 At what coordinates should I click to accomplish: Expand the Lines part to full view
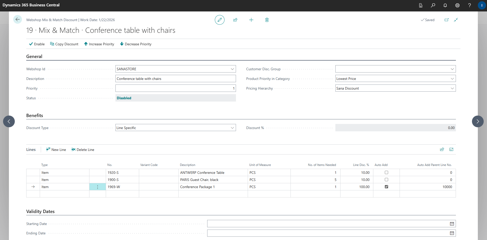point(451,149)
